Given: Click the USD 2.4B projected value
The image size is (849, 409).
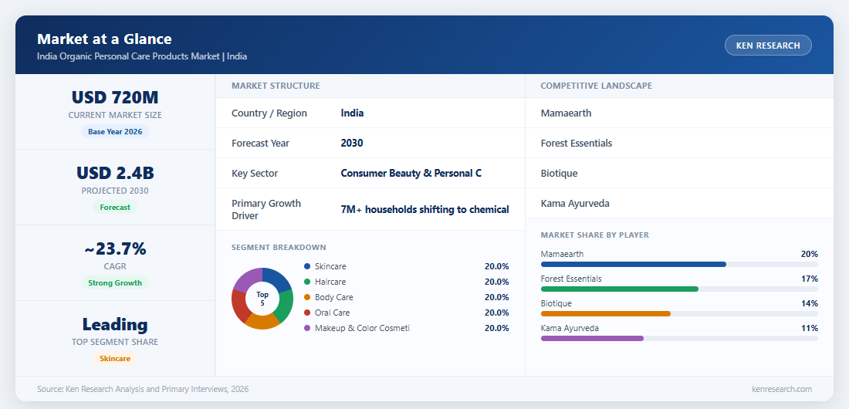Looking at the screenshot, I should pos(115,173).
